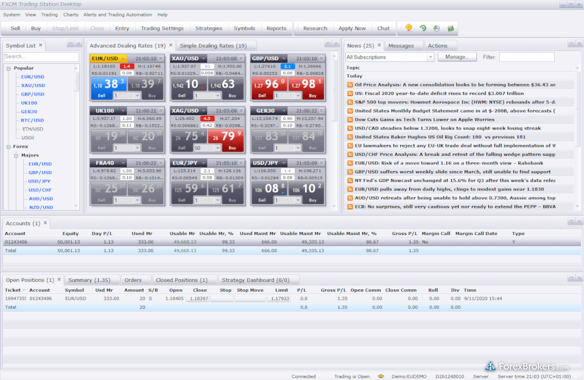This screenshot has width=584, height=380.
Task: Buy USD/JPY at 106.102
Action: click(x=306, y=192)
